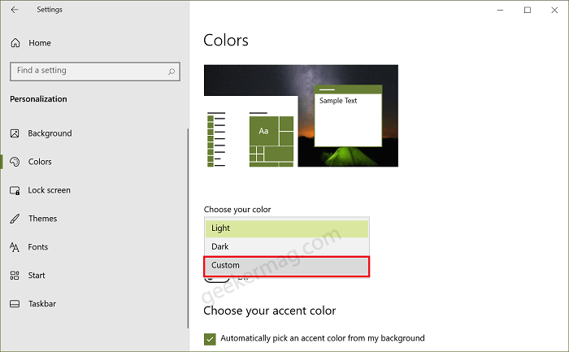Viewport: 569px width, 352px height.
Task: Minimize the Settings window
Action: [500, 10]
